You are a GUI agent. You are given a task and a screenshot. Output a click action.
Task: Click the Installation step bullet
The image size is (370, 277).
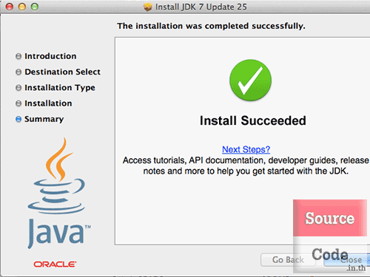click(x=18, y=103)
